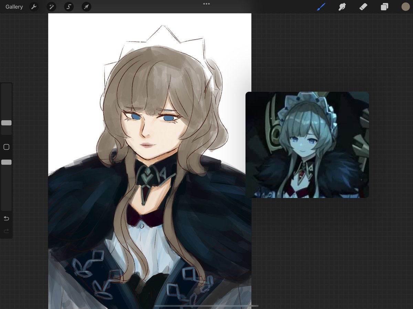
Task: Open the Adjustments magic wand menu
Action: pos(51,7)
